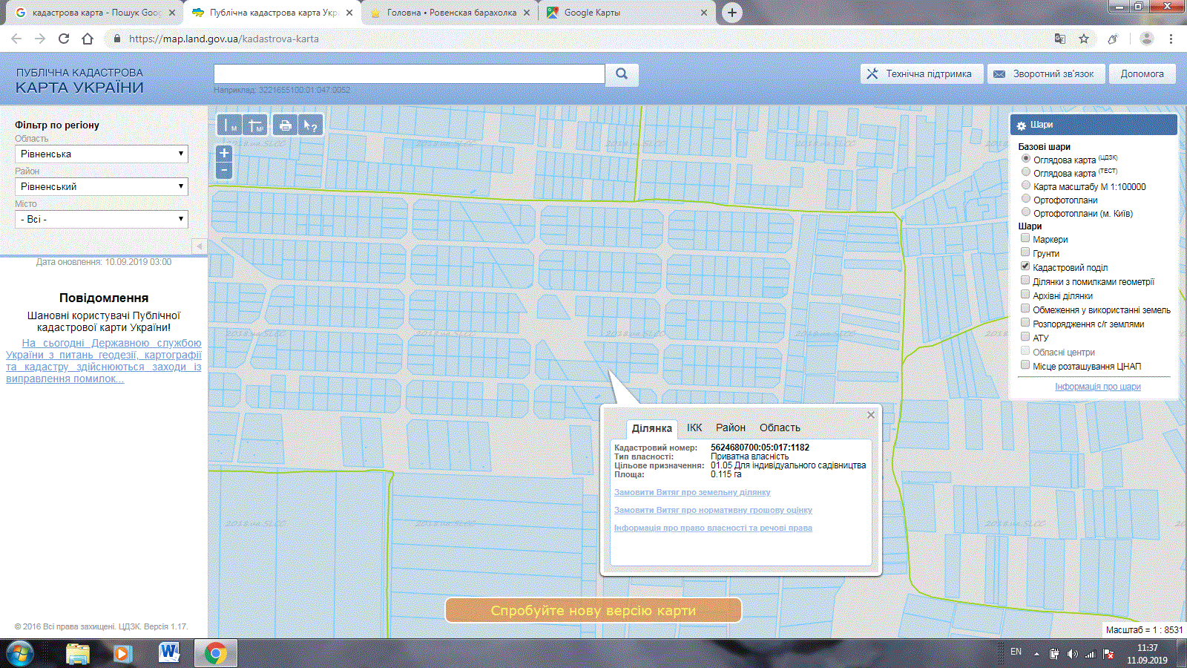Enable Місце розташування ЦНАП checkbox
This screenshot has height=668, width=1187.
click(x=1025, y=365)
